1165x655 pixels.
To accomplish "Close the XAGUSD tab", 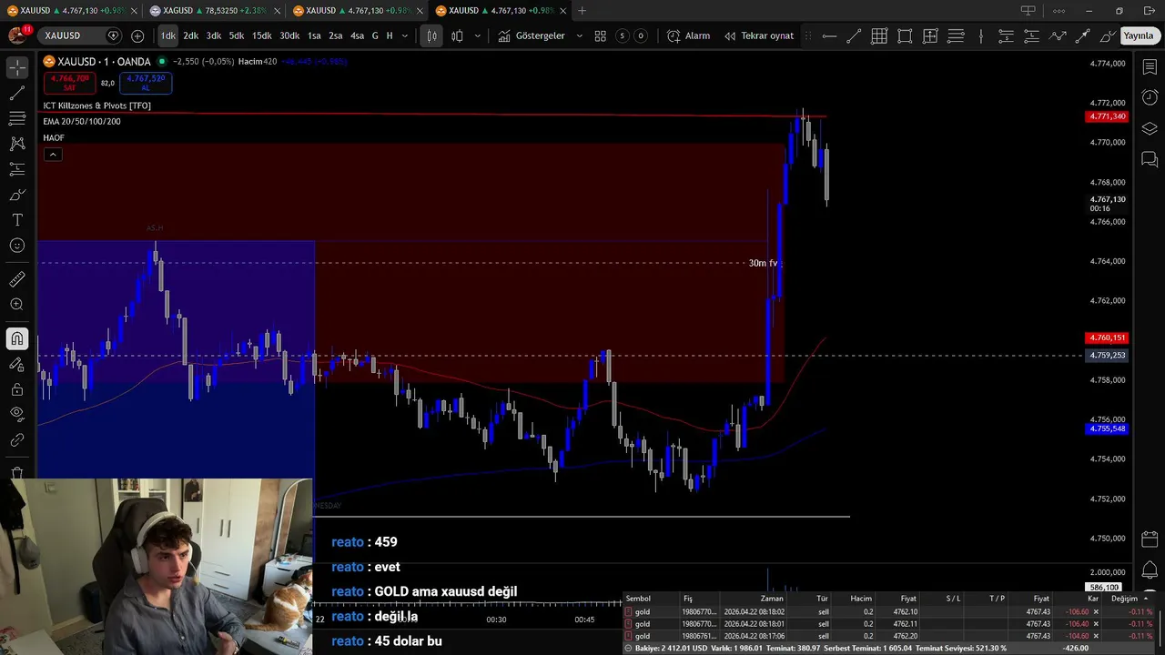I will 277,11.
